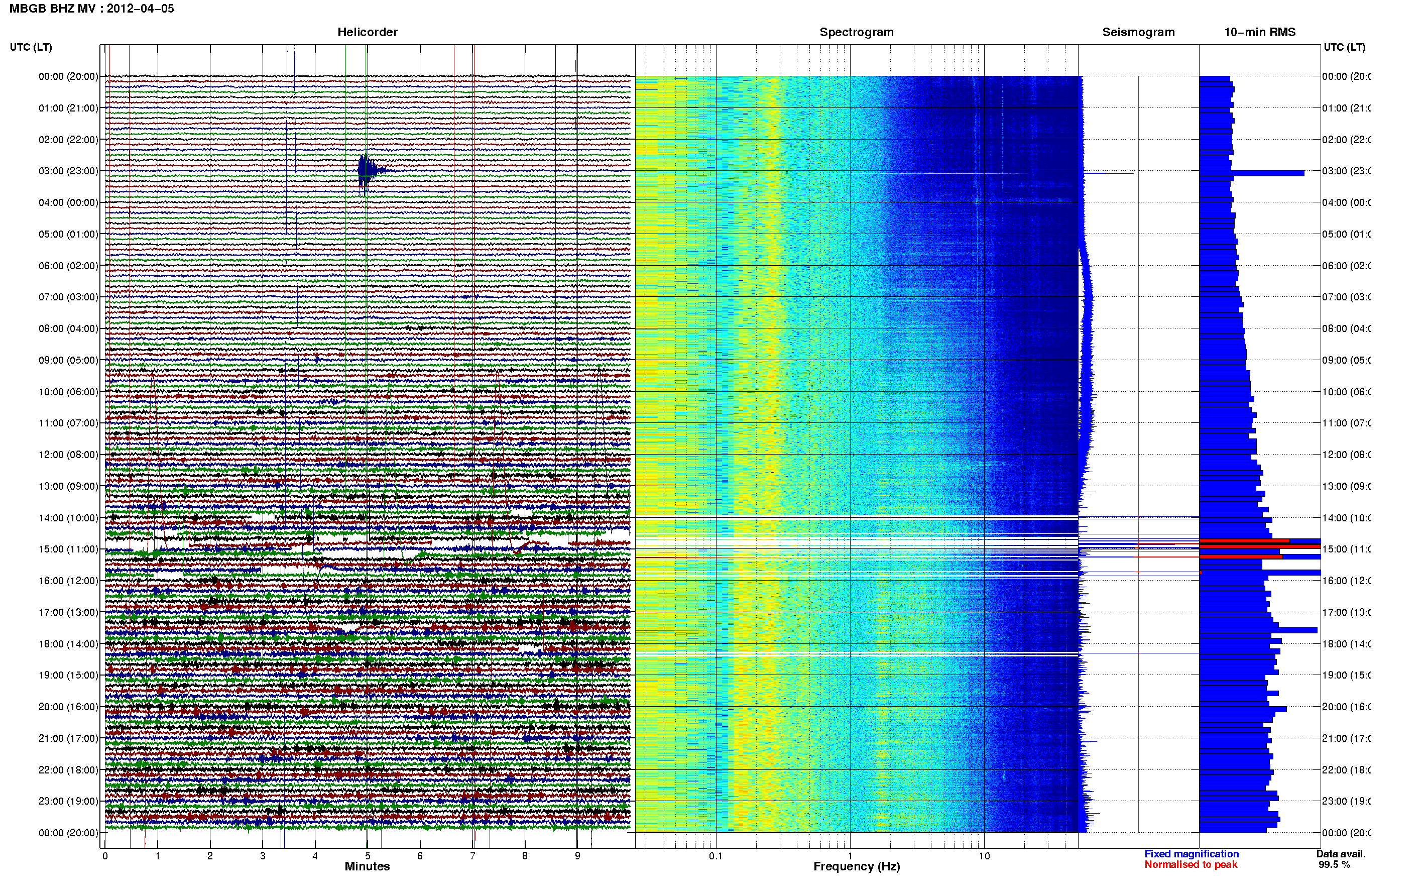This screenshot has width=1428, height=893.
Task: Click the 'MBGB BHZ MV : 2012-04-05' title
Action: [x=91, y=8]
